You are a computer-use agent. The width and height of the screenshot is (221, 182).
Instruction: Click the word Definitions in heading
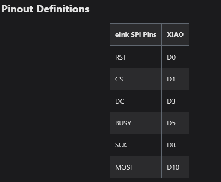coord(63,9)
